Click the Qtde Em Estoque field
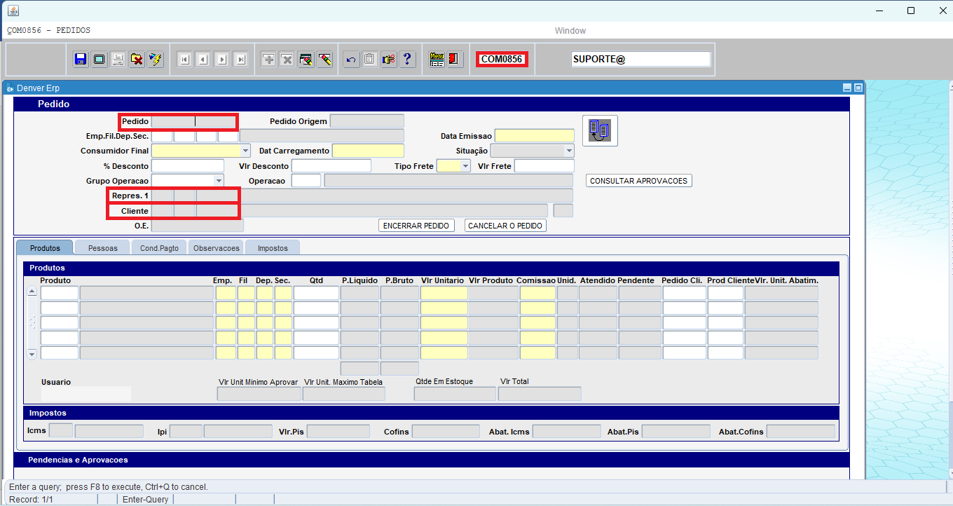This screenshot has height=506, width=953. click(455, 394)
